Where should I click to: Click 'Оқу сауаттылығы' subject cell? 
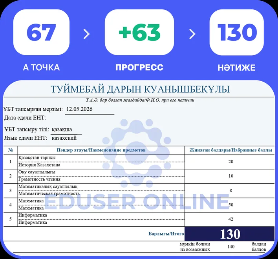tap(101, 172)
